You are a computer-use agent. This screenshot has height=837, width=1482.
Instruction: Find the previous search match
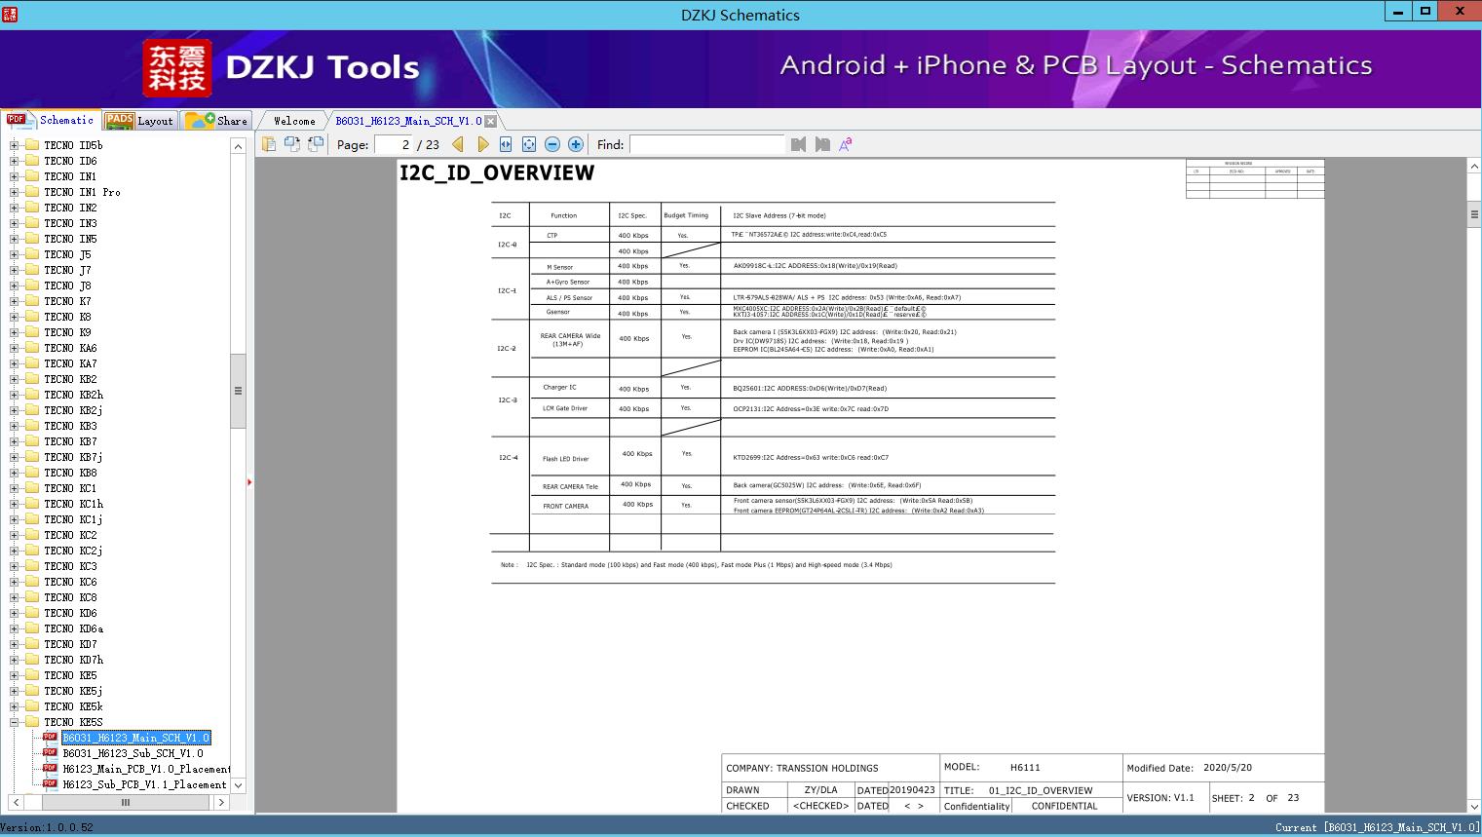tap(799, 144)
